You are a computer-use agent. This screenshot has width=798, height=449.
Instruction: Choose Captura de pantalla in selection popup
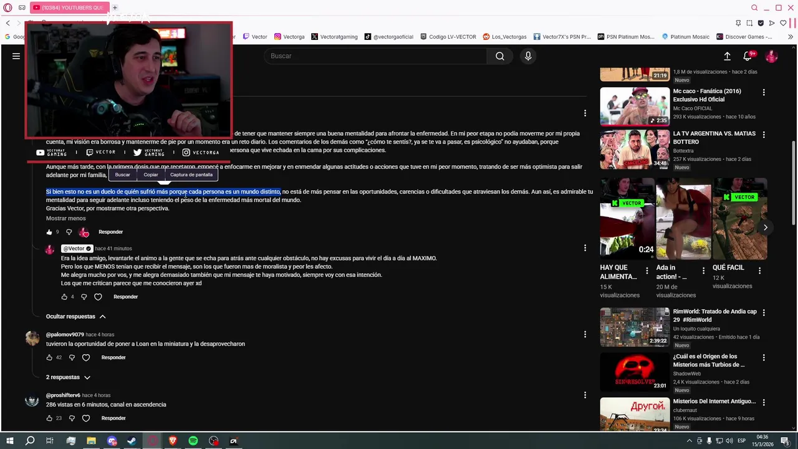[x=191, y=175]
